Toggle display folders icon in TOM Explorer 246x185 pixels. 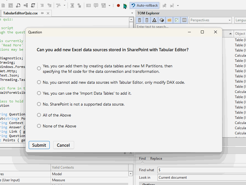coord(170,20)
